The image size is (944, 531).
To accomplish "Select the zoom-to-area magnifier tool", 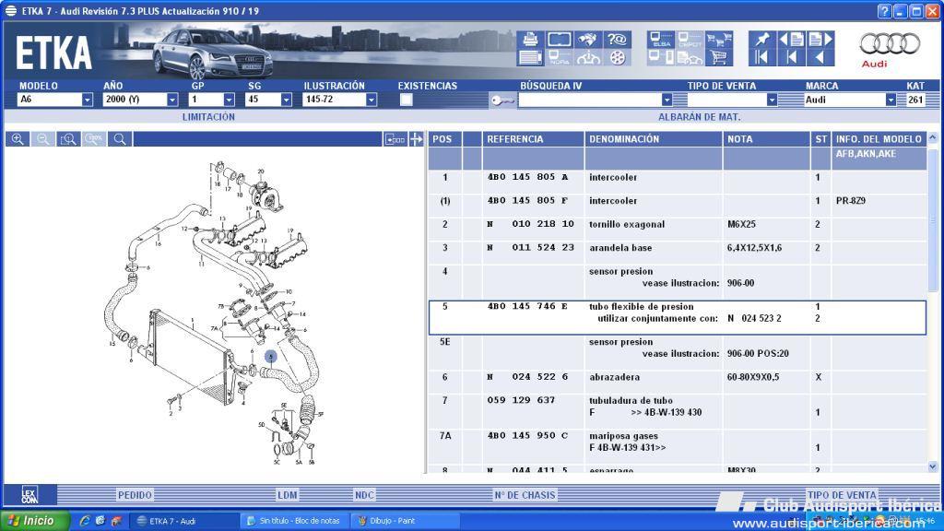I will tap(68, 139).
